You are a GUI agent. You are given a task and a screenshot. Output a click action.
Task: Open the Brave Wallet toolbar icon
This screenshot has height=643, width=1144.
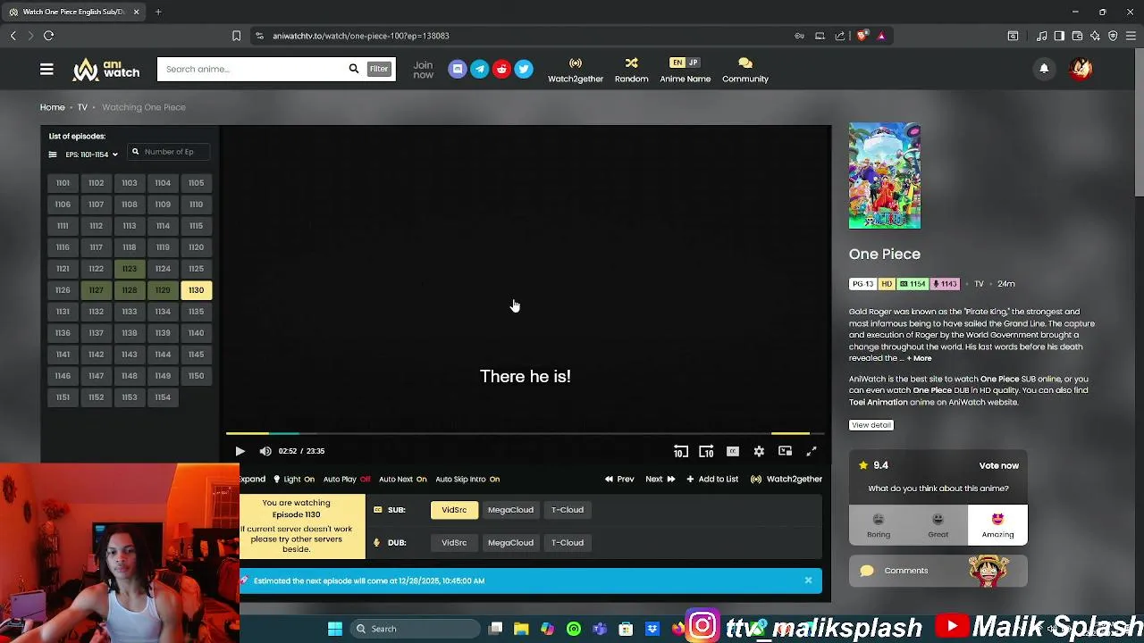[x=1077, y=36]
